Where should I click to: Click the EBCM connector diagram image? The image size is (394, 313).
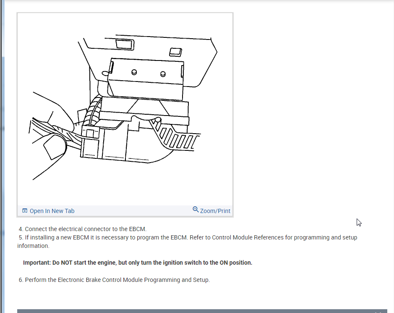pyautogui.click(x=125, y=109)
